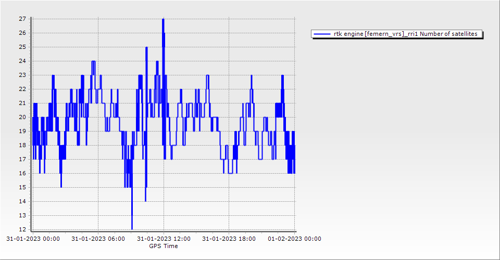The height and width of the screenshot is (260, 500).
Task: Click the blue line sample in the legend
Action: coord(322,34)
